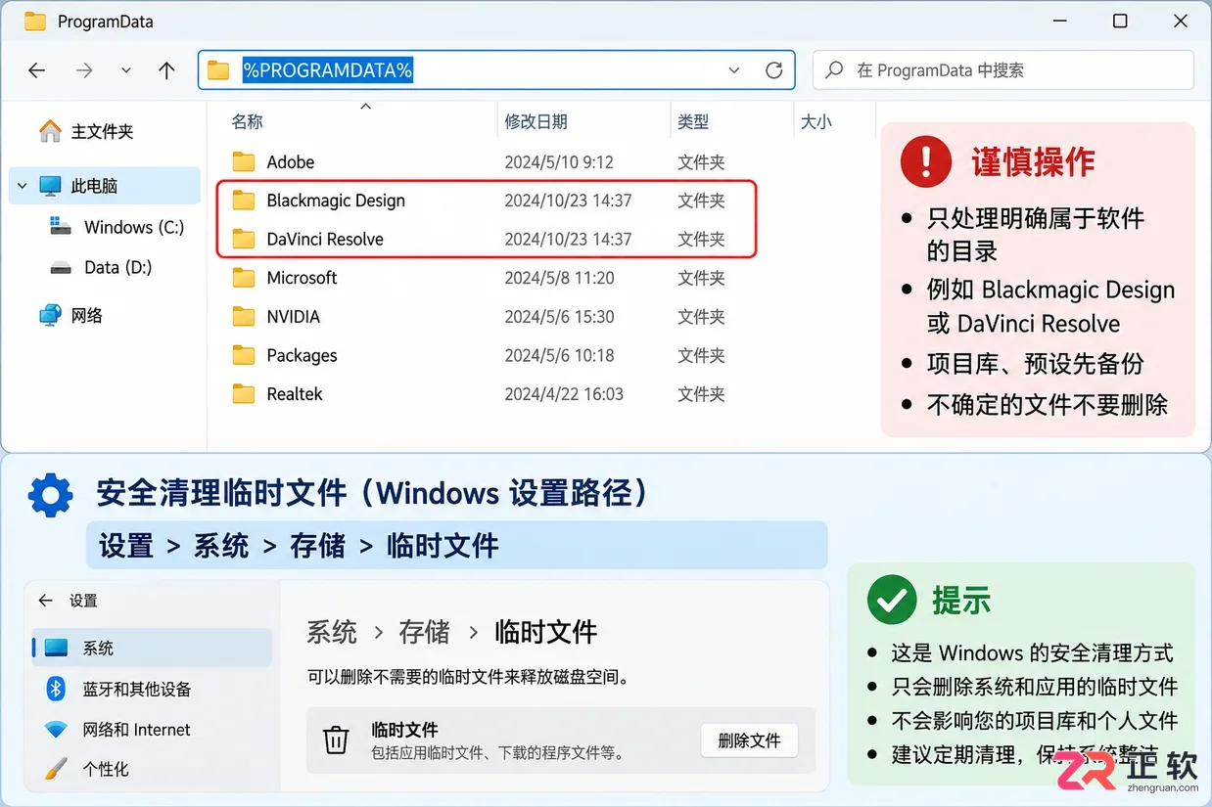
Task: Click the date 2024/4/22 16:03
Action: (564, 394)
